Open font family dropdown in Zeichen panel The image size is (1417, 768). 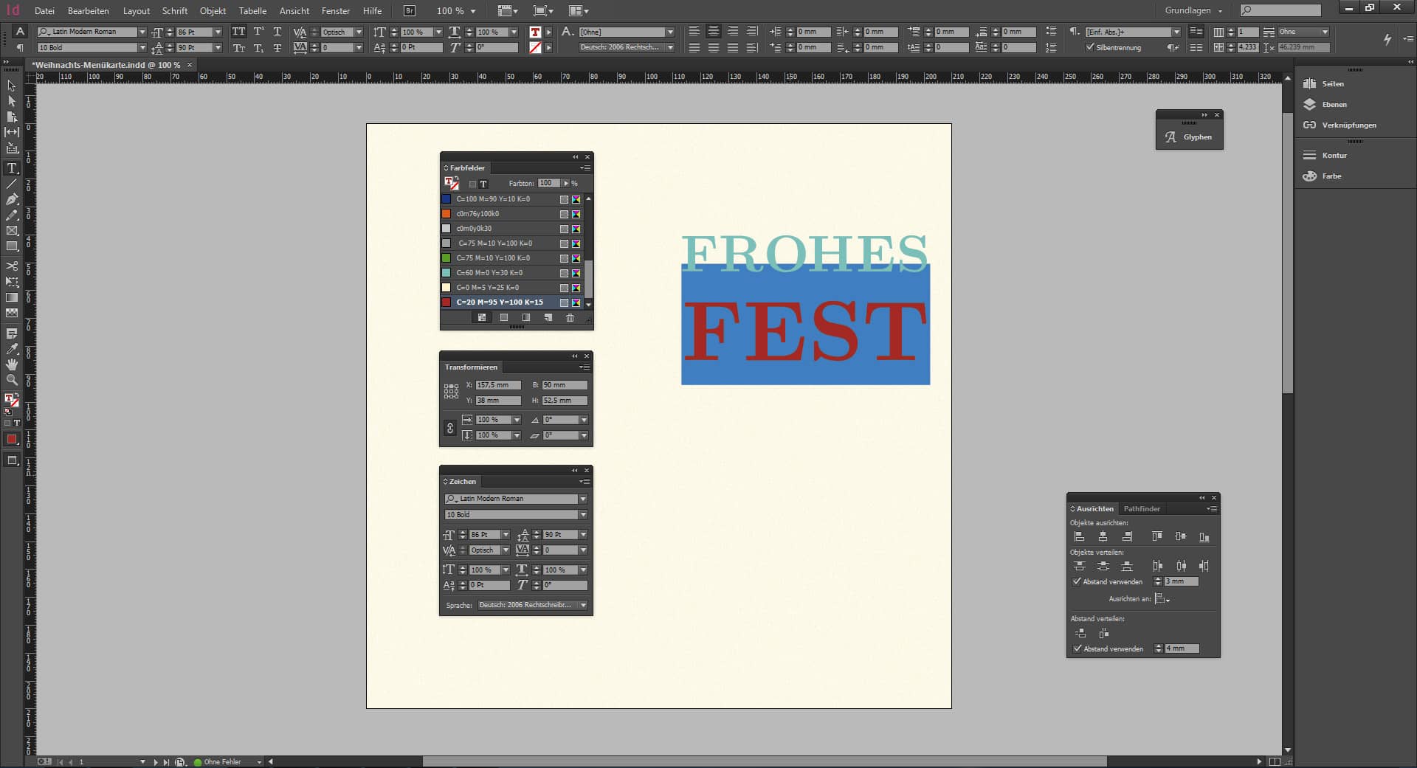(x=583, y=499)
